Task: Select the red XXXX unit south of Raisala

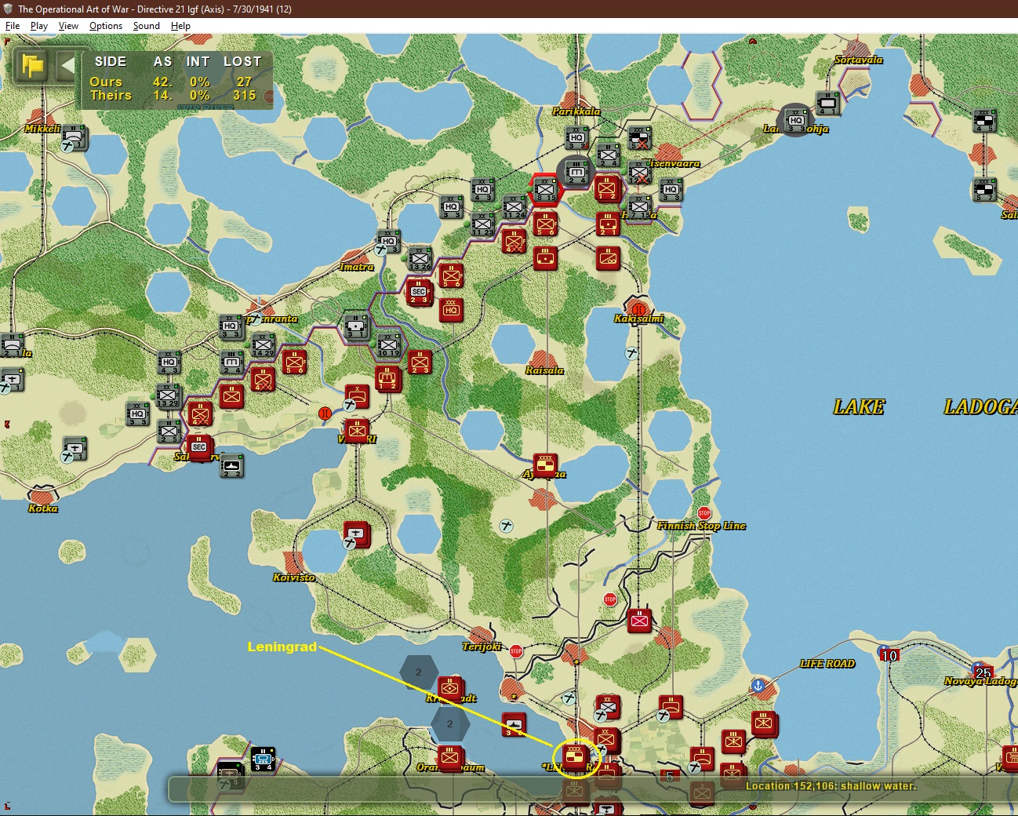Action: [545, 465]
